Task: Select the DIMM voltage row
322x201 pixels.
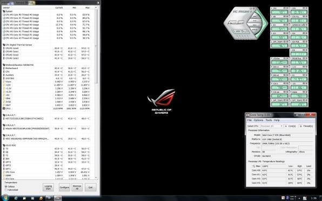Action: click(46, 175)
